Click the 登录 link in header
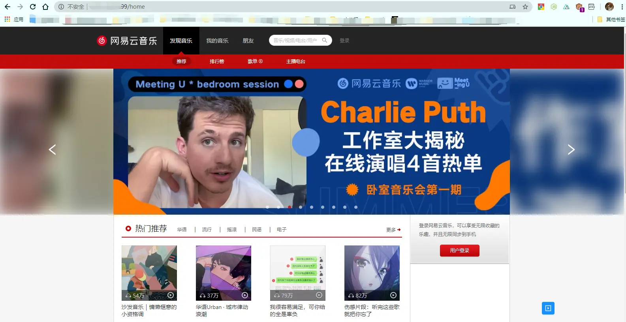This screenshot has height=322, width=626. coord(344,40)
